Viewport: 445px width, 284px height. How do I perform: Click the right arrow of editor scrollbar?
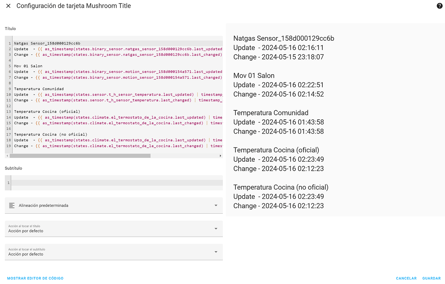tap(221, 155)
